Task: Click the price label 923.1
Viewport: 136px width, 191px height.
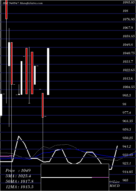Action: tap(127, 163)
